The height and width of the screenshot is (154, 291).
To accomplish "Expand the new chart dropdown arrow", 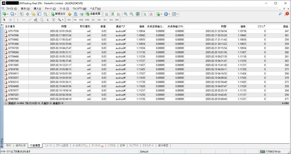I will tap(8, 14).
